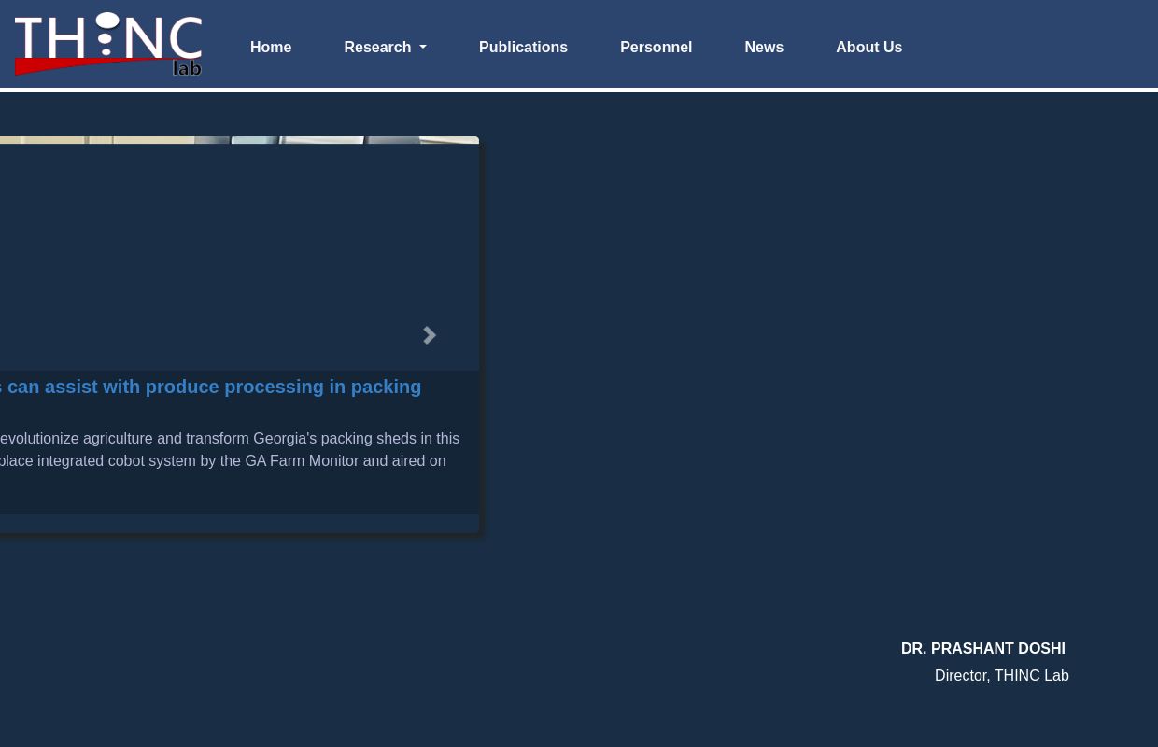
Task: Navigate to Personnel
Action: [656, 48]
